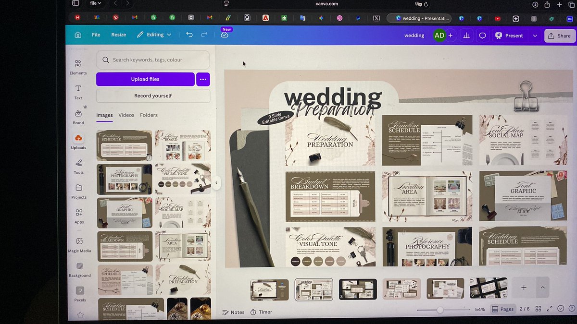This screenshot has width=577, height=324.
Task: Select the Budget Breakdown uploaded image
Action: (125, 246)
